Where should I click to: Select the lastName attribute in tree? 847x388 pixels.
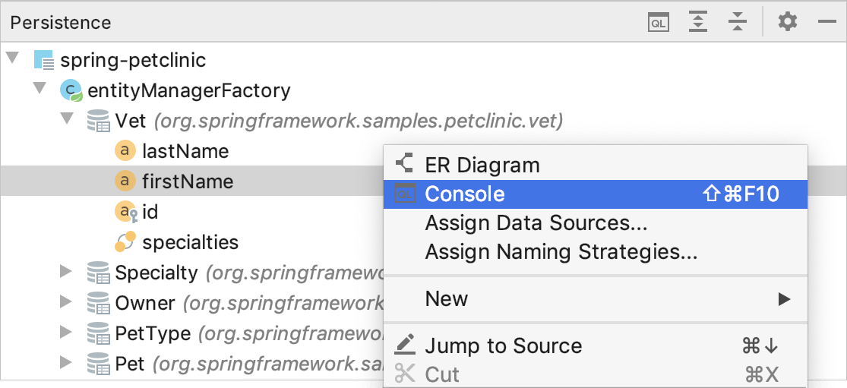185,152
